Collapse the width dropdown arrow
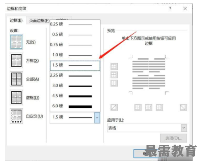Image resolution: width=199 pixels, height=165 pixels. [97, 118]
